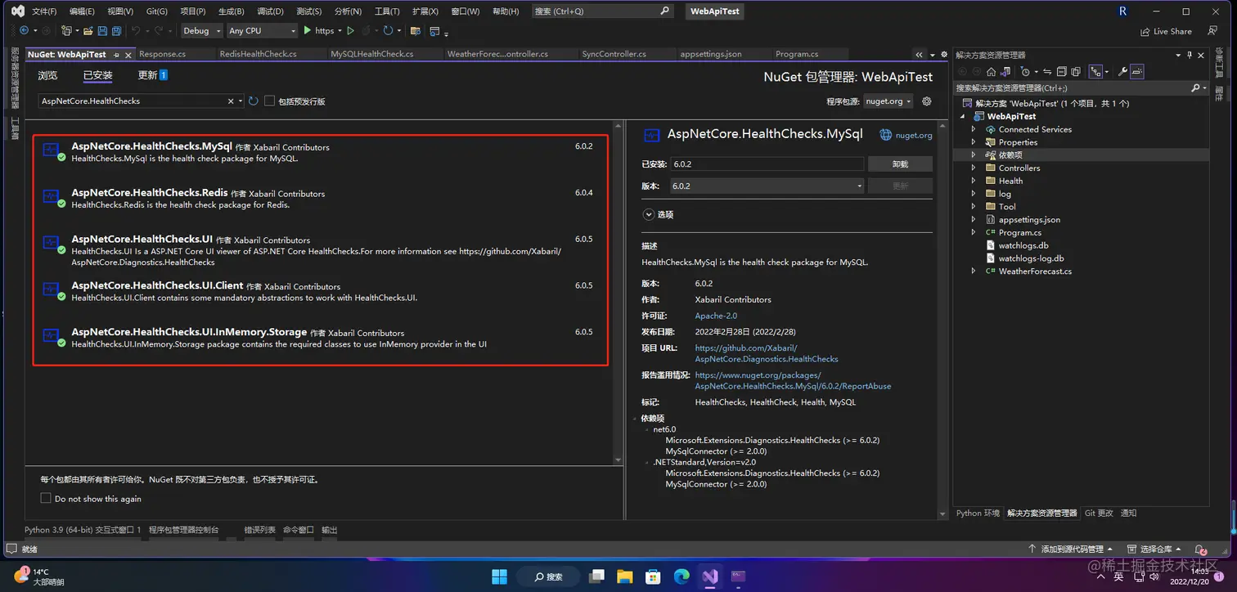
Task: Open Microsoft Edge from taskbar
Action: [681, 576]
